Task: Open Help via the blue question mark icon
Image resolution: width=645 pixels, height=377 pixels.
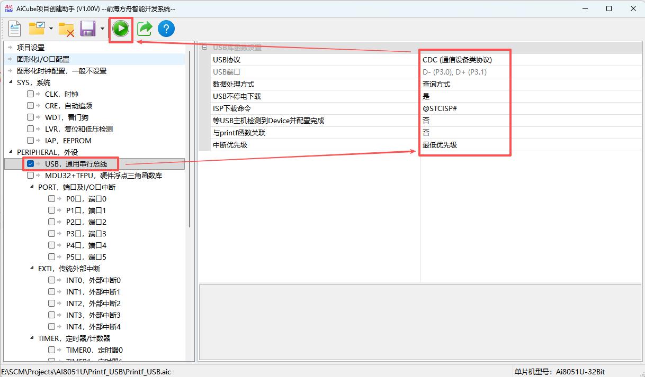Action: coord(166,29)
